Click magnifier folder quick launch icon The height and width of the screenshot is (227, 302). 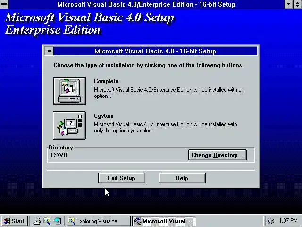tap(47, 221)
